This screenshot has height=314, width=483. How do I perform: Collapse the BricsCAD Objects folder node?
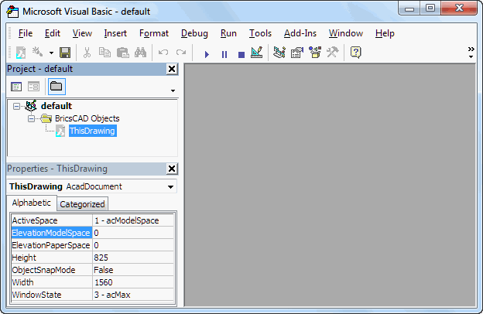pyautogui.click(x=31, y=118)
